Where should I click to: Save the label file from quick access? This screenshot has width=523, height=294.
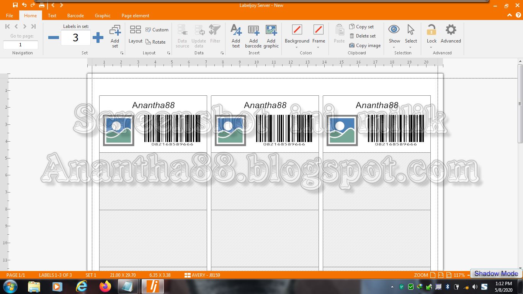[x=15, y=5]
